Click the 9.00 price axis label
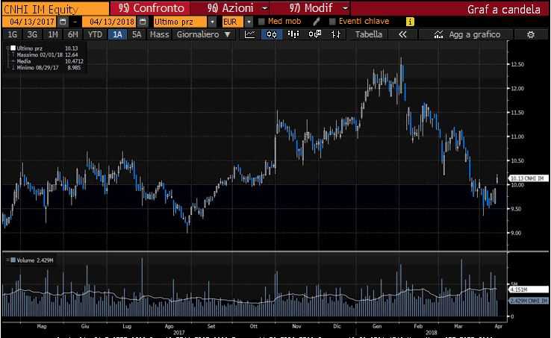The width and height of the screenshot is (551, 338). tap(517, 233)
